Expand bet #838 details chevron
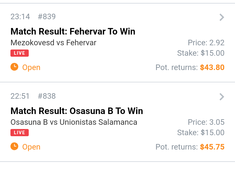Screen dimensions: 235x187 click(222, 97)
